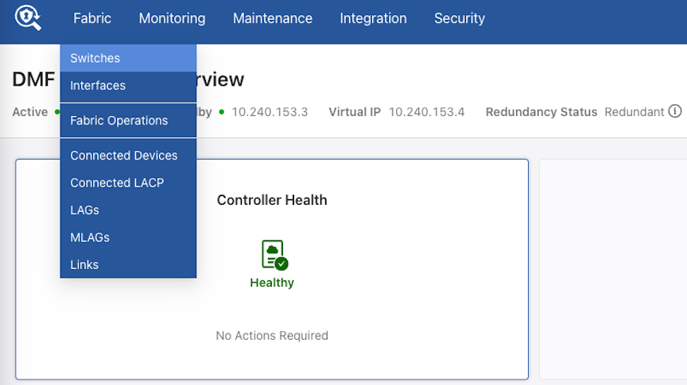Click the Redundancy Status info icon
The width and height of the screenshot is (687, 385).
coord(675,112)
